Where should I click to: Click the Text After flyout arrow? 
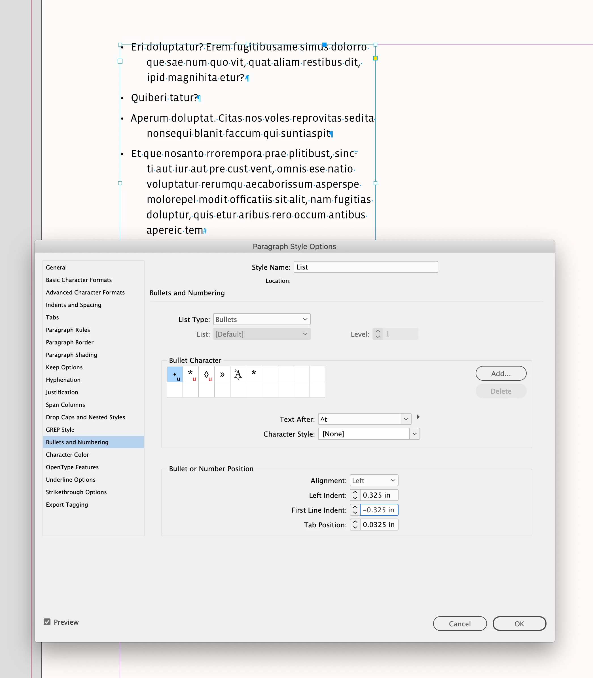[x=418, y=417]
